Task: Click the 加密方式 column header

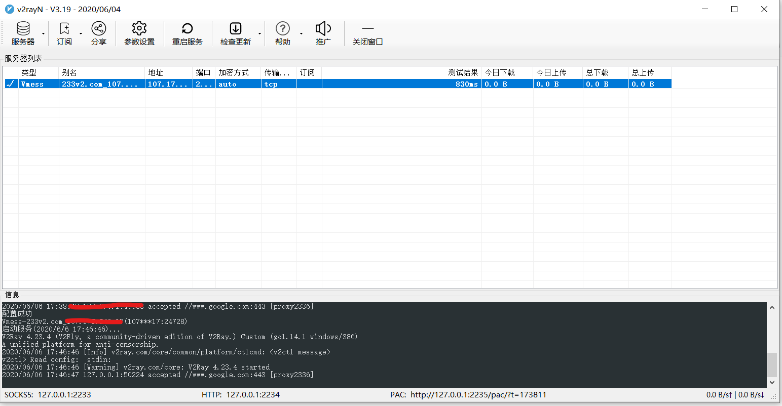Action: (x=238, y=72)
